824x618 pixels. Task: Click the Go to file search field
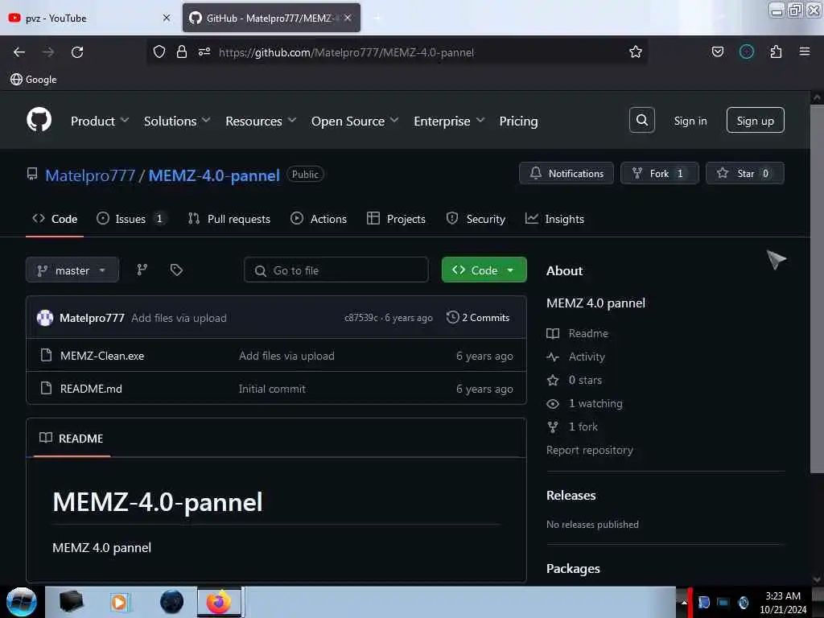point(336,270)
